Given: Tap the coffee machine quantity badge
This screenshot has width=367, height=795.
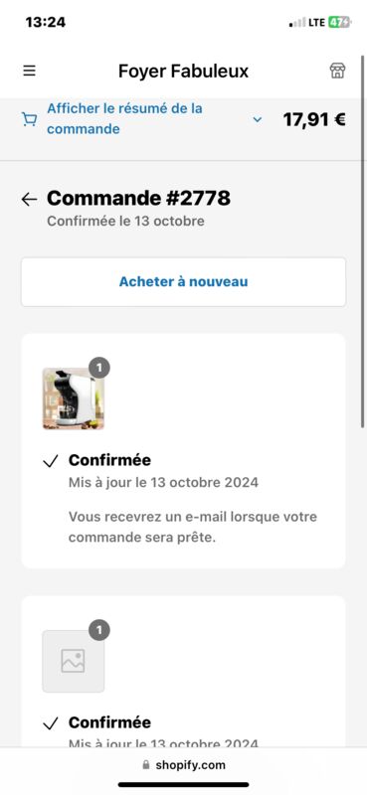Looking at the screenshot, I should (99, 368).
